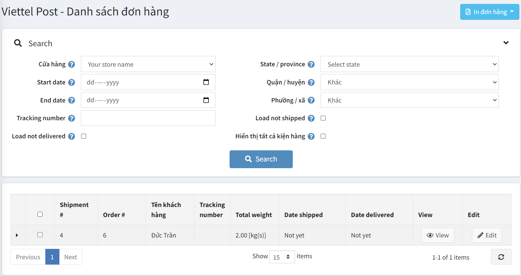Click help icon beside Phường / xã
521x276 pixels.
pos(311,100)
